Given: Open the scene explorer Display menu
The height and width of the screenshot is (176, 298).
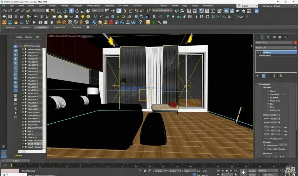Looking at the screenshot, I should (x=29, y=37).
